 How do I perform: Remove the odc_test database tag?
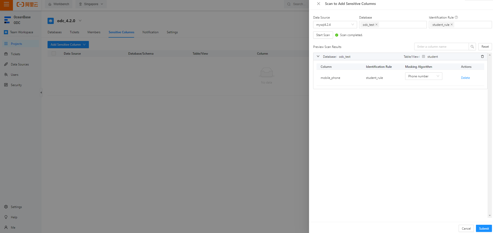tap(376, 24)
